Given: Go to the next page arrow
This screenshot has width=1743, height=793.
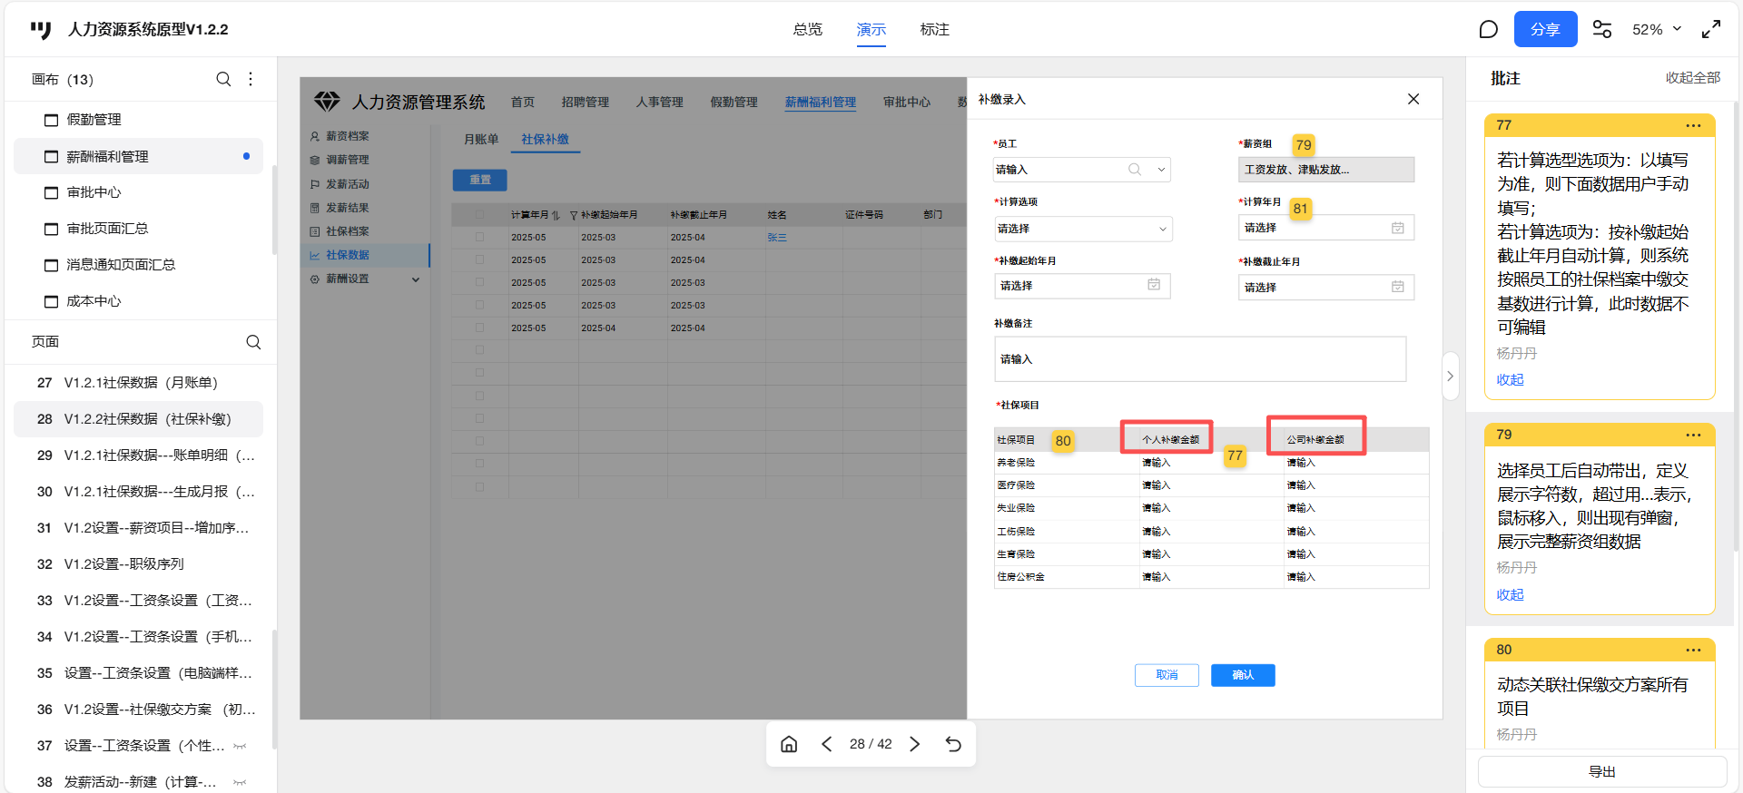Looking at the screenshot, I should 915,744.
